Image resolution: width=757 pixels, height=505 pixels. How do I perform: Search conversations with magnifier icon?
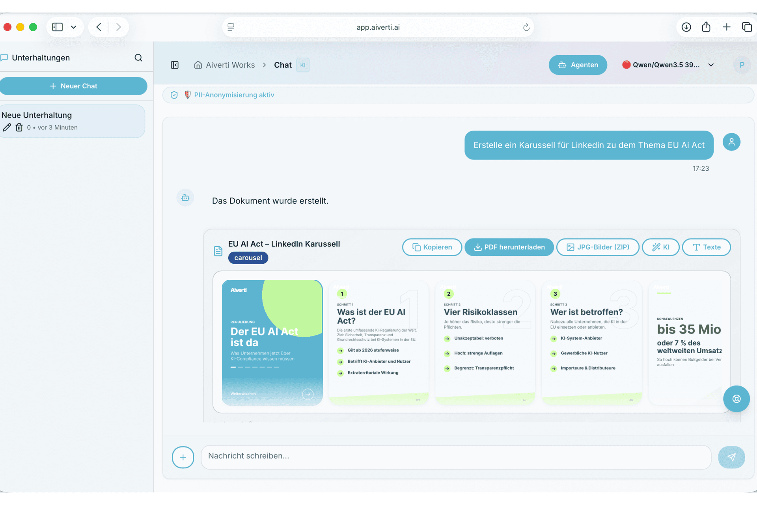(138, 58)
